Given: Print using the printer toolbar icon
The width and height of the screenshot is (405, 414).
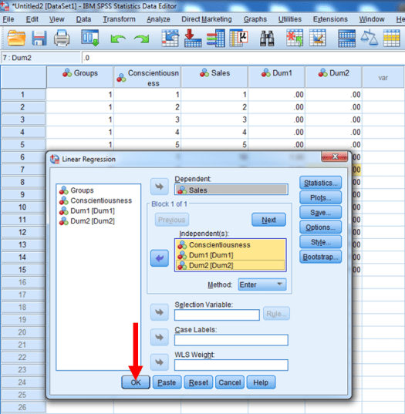Looking at the screenshot, I should point(62,38).
